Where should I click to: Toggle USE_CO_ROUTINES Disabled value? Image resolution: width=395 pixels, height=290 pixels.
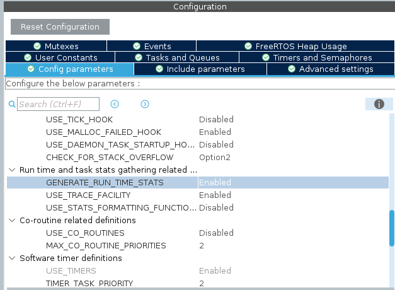pyautogui.click(x=216, y=233)
